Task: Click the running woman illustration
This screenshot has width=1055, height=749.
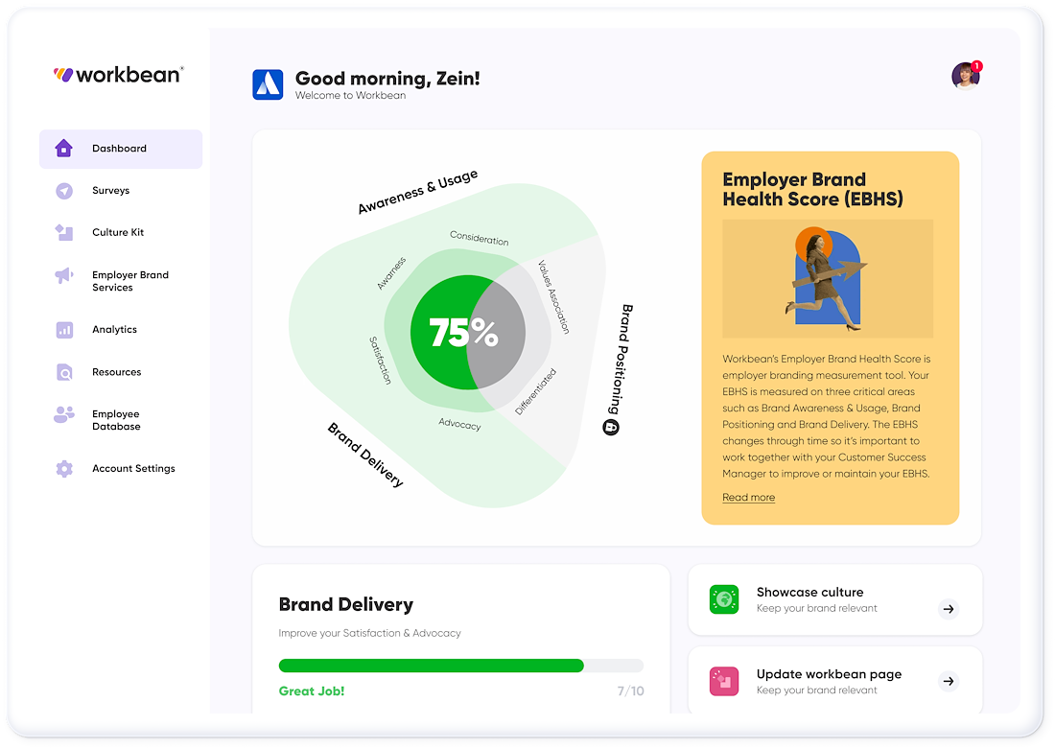Action: point(828,279)
